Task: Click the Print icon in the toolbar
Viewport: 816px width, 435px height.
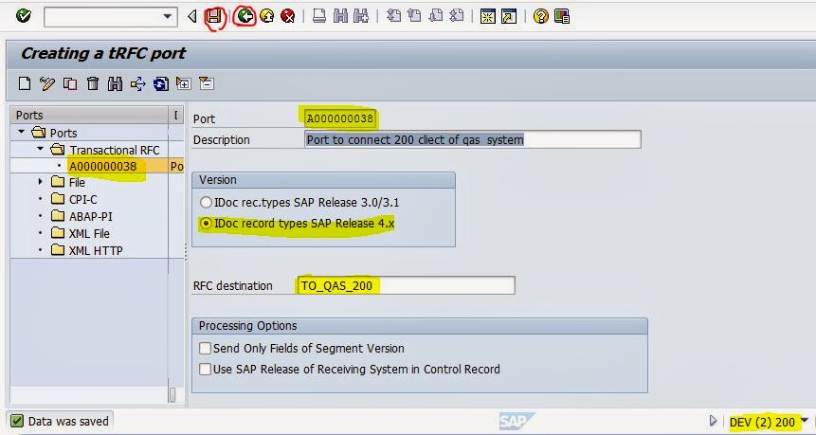Action: click(319, 17)
